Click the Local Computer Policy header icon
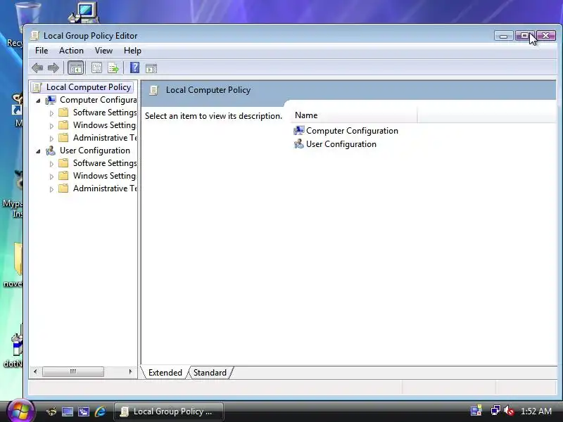The height and width of the screenshot is (422, 563). [153, 90]
